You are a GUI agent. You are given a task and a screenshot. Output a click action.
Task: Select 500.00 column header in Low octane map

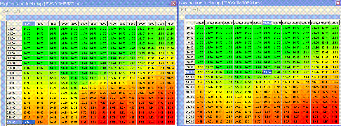point(200,23)
